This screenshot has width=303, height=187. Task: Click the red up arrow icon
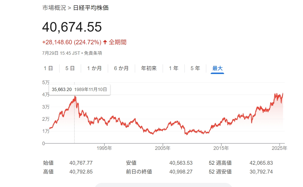coord(105,42)
